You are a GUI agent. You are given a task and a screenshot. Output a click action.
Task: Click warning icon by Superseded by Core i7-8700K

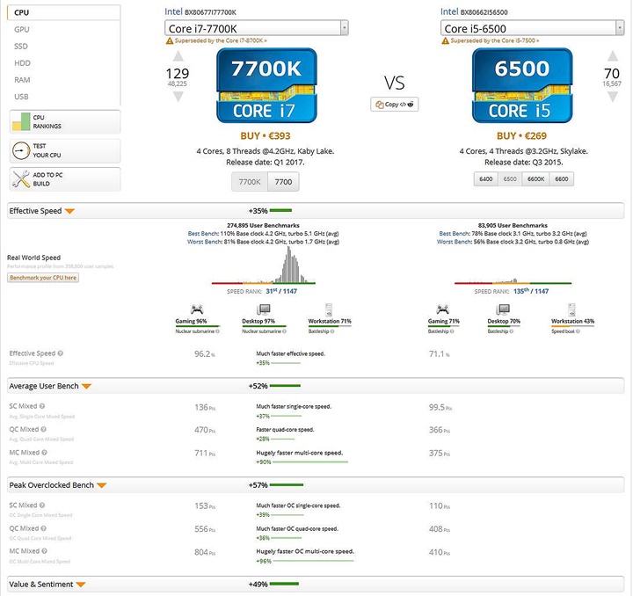pyautogui.click(x=170, y=40)
